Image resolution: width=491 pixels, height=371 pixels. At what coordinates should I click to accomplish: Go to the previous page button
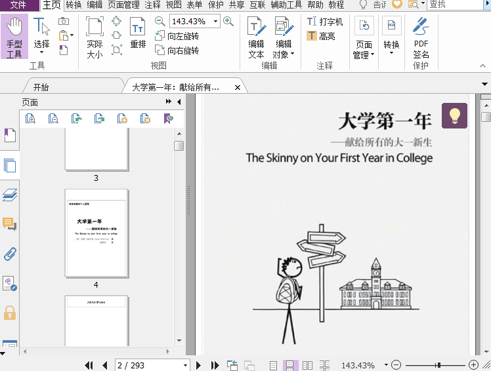click(x=105, y=365)
